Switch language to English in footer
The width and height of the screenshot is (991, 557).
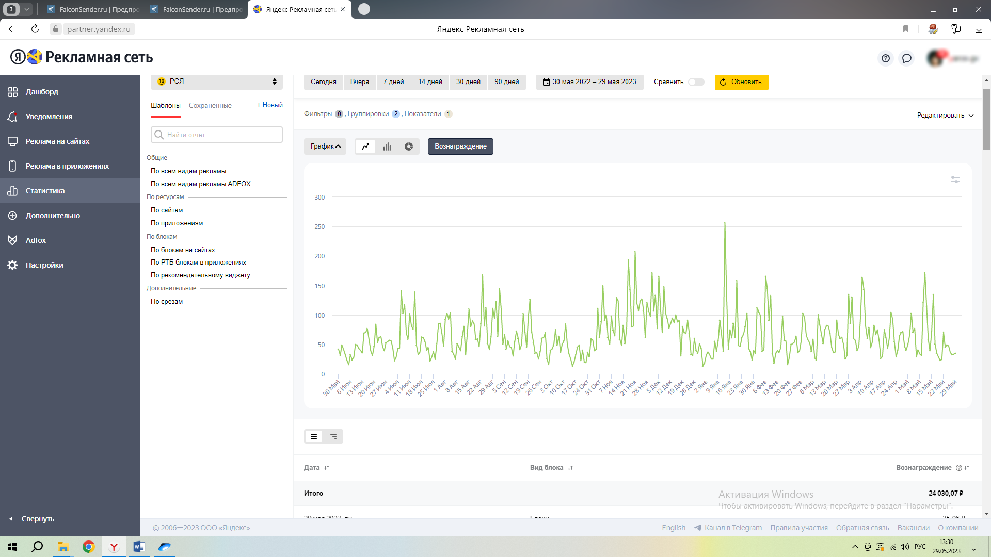coord(674,528)
